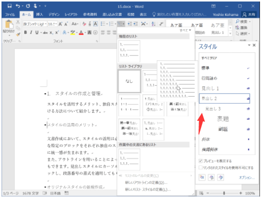
Task: Open the すべて filter dropdown in list gallery
Action: (x=185, y=30)
